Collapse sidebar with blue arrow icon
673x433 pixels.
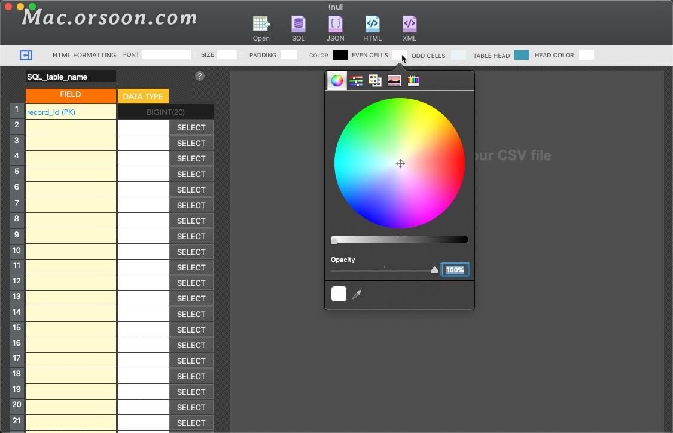click(26, 56)
